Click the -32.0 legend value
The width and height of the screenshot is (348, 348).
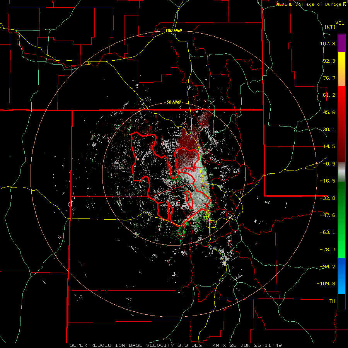[x=328, y=198]
